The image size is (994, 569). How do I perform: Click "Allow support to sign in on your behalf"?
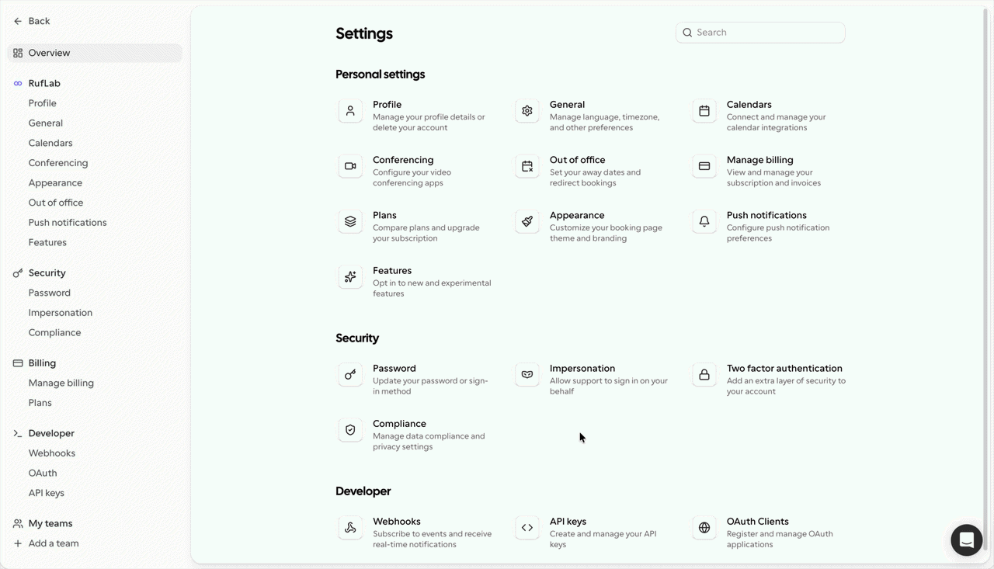(609, 386)
